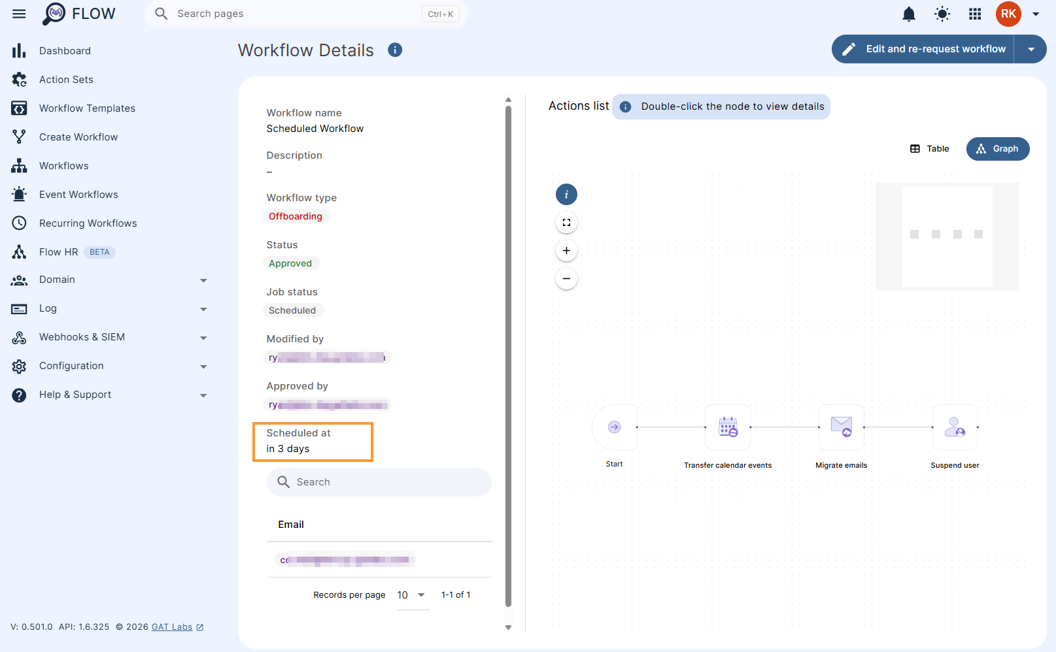Click the Domain people icon
This screenshot has height=652, width=1056.
19,280
